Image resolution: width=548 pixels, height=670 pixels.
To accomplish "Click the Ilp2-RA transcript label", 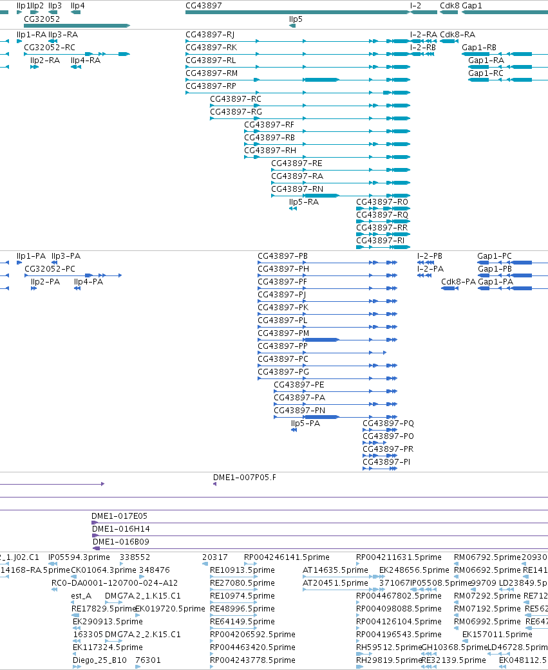I will click(45, 60).
